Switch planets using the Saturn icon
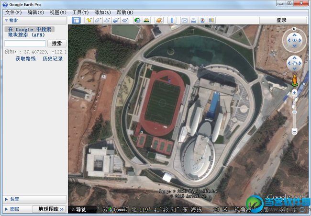The image size is (311, 216). pyautogui.click(x=159, y=20)
